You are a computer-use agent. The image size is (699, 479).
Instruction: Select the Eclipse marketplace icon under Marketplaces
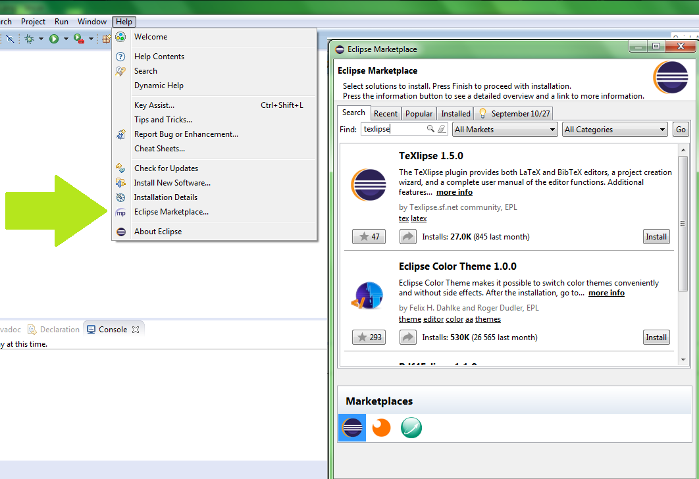click(x=352, y=428)
